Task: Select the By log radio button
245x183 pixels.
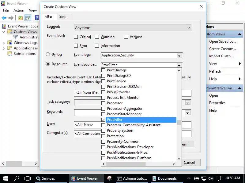Action: point(48,54)
